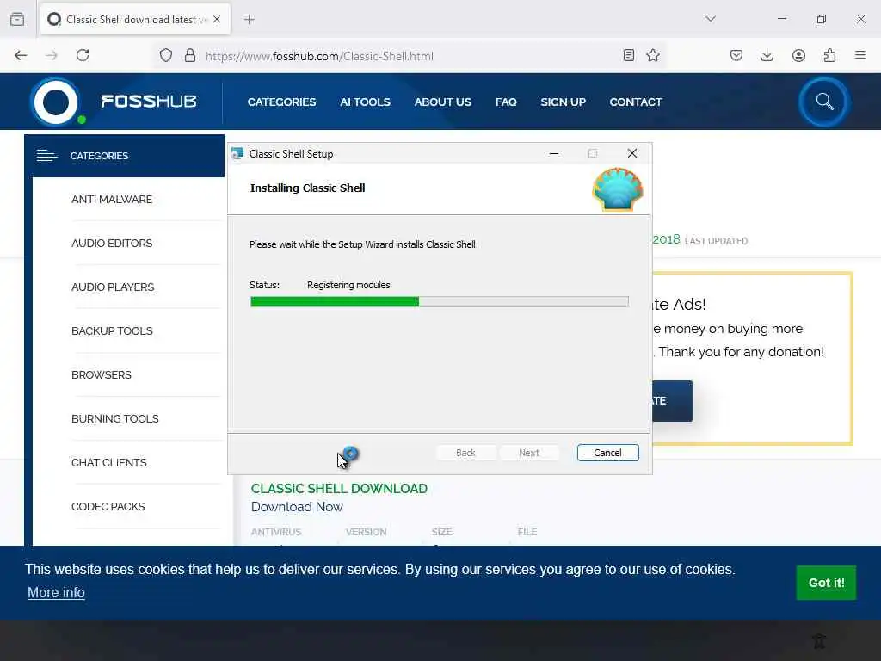
Task: Click the installation progress bar
Action: [440, 302]
